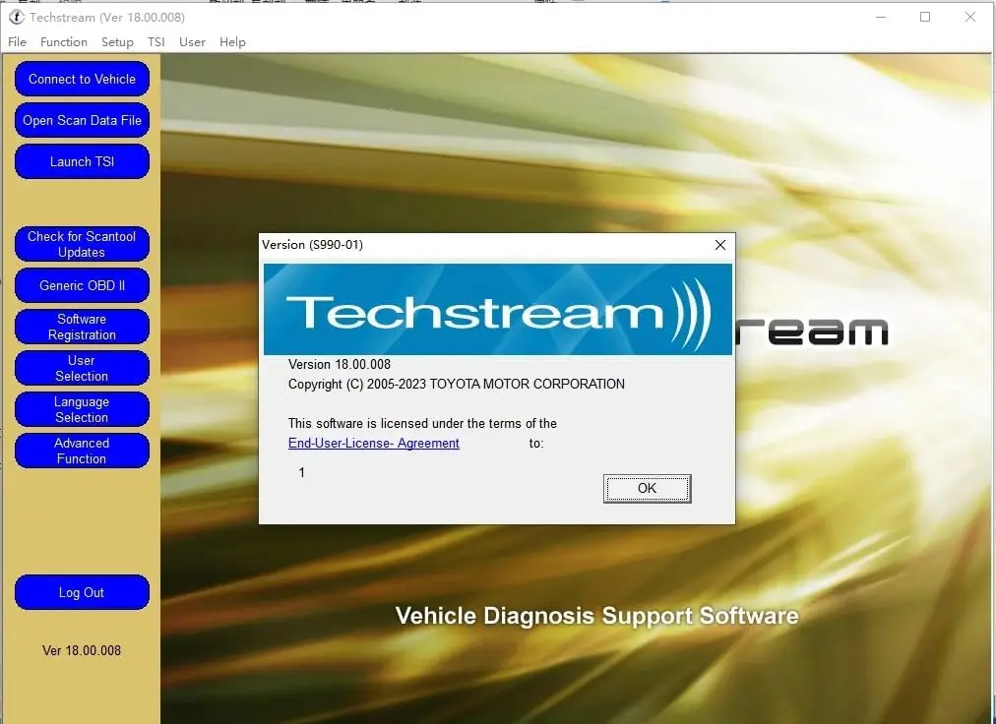Close the Version (S990-01) dialog

pyautogui.click(x=719, y=244)
